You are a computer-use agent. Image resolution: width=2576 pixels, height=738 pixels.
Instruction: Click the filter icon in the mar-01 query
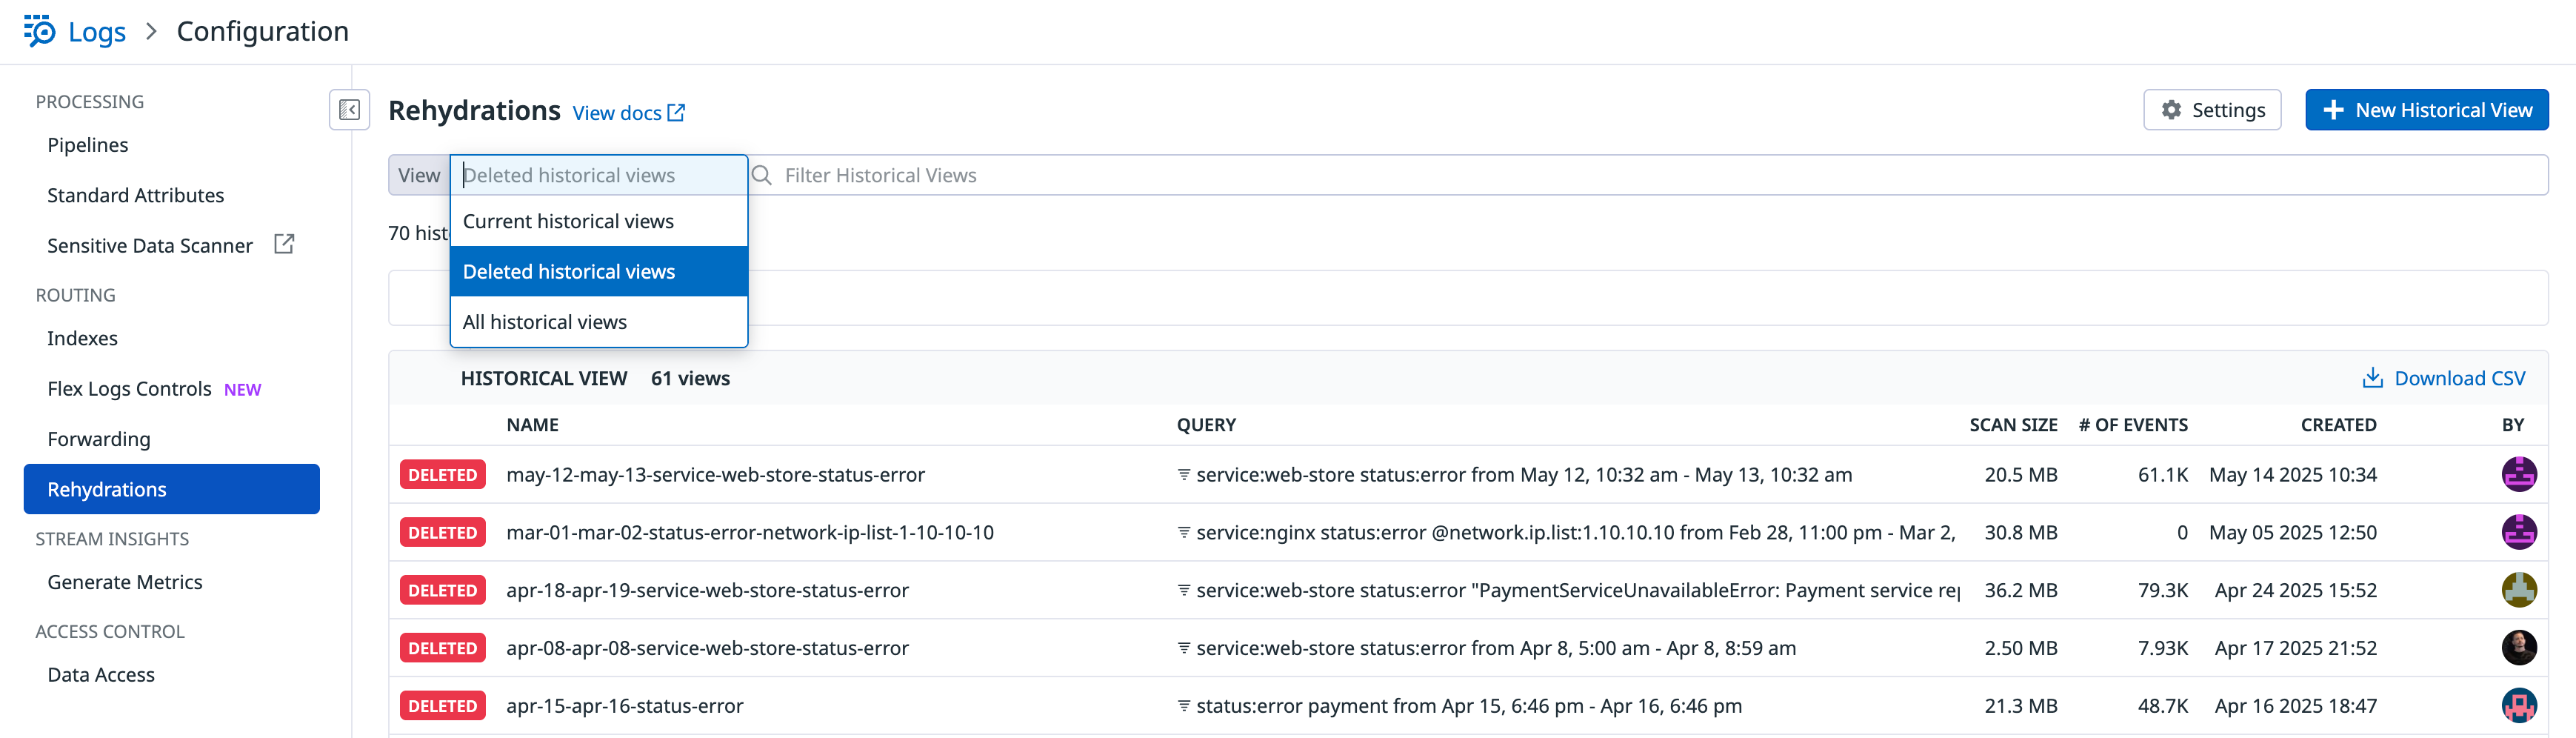1184,533
